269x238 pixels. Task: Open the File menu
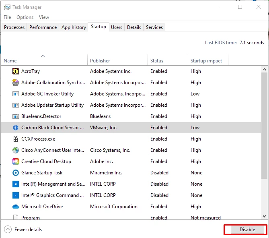click(7, 17)
